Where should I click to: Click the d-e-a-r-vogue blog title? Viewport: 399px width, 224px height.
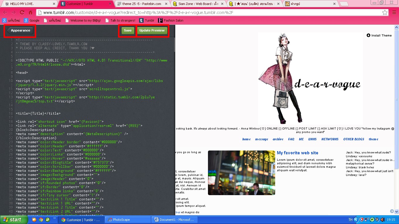tap(327, 84)
